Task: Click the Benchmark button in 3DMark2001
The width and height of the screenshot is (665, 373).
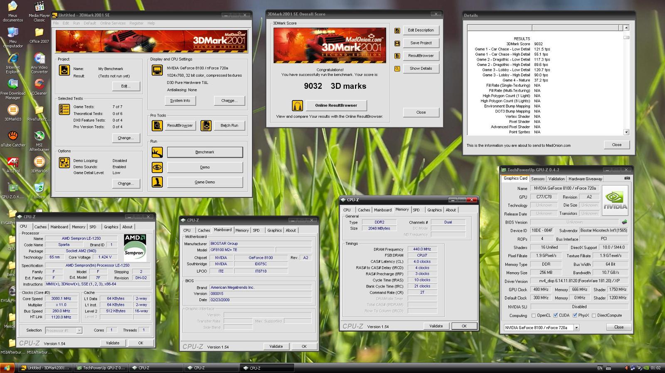Action: coord(205,152)
